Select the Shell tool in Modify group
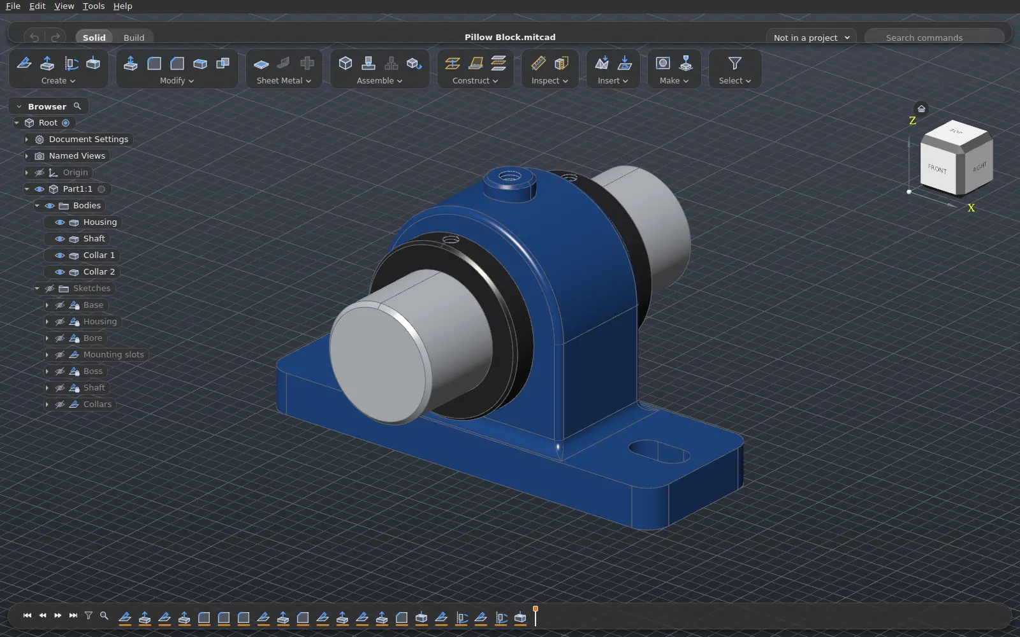Image resolution: width=1020 pixels, height=637 pixels. (x=200, y=63)
